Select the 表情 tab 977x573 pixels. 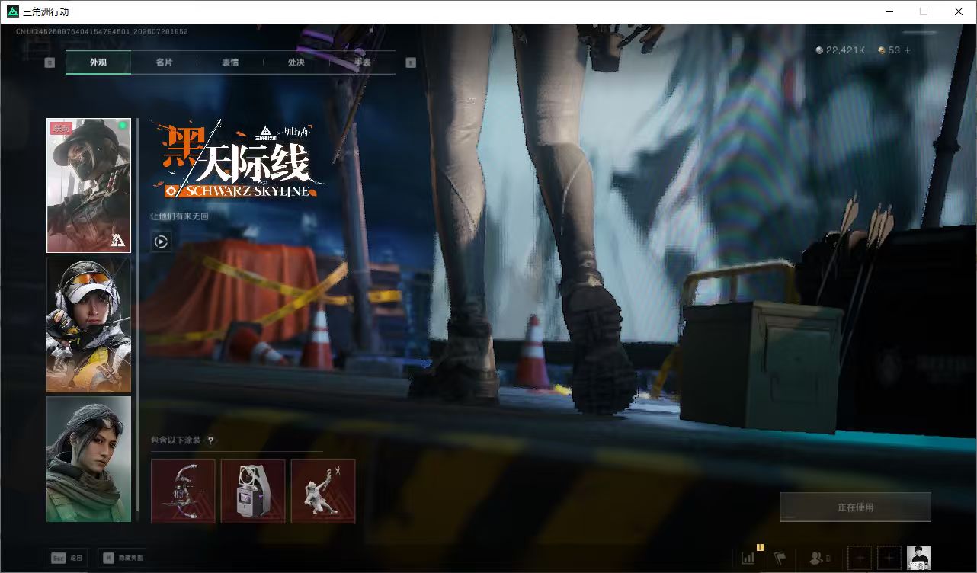(x=230, y=62)
